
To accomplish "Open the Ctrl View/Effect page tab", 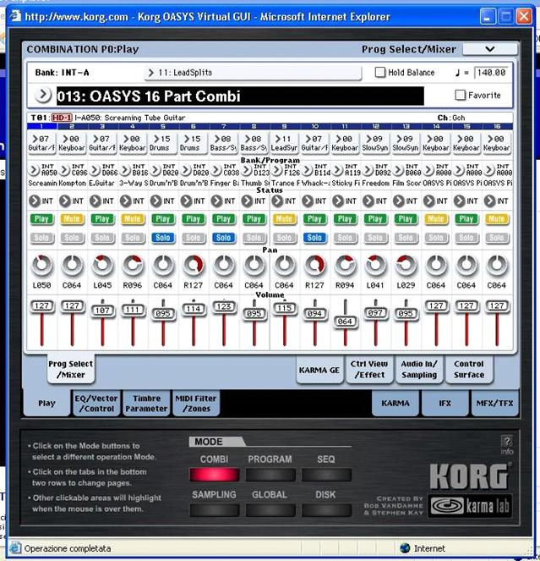I will [369, 370].
